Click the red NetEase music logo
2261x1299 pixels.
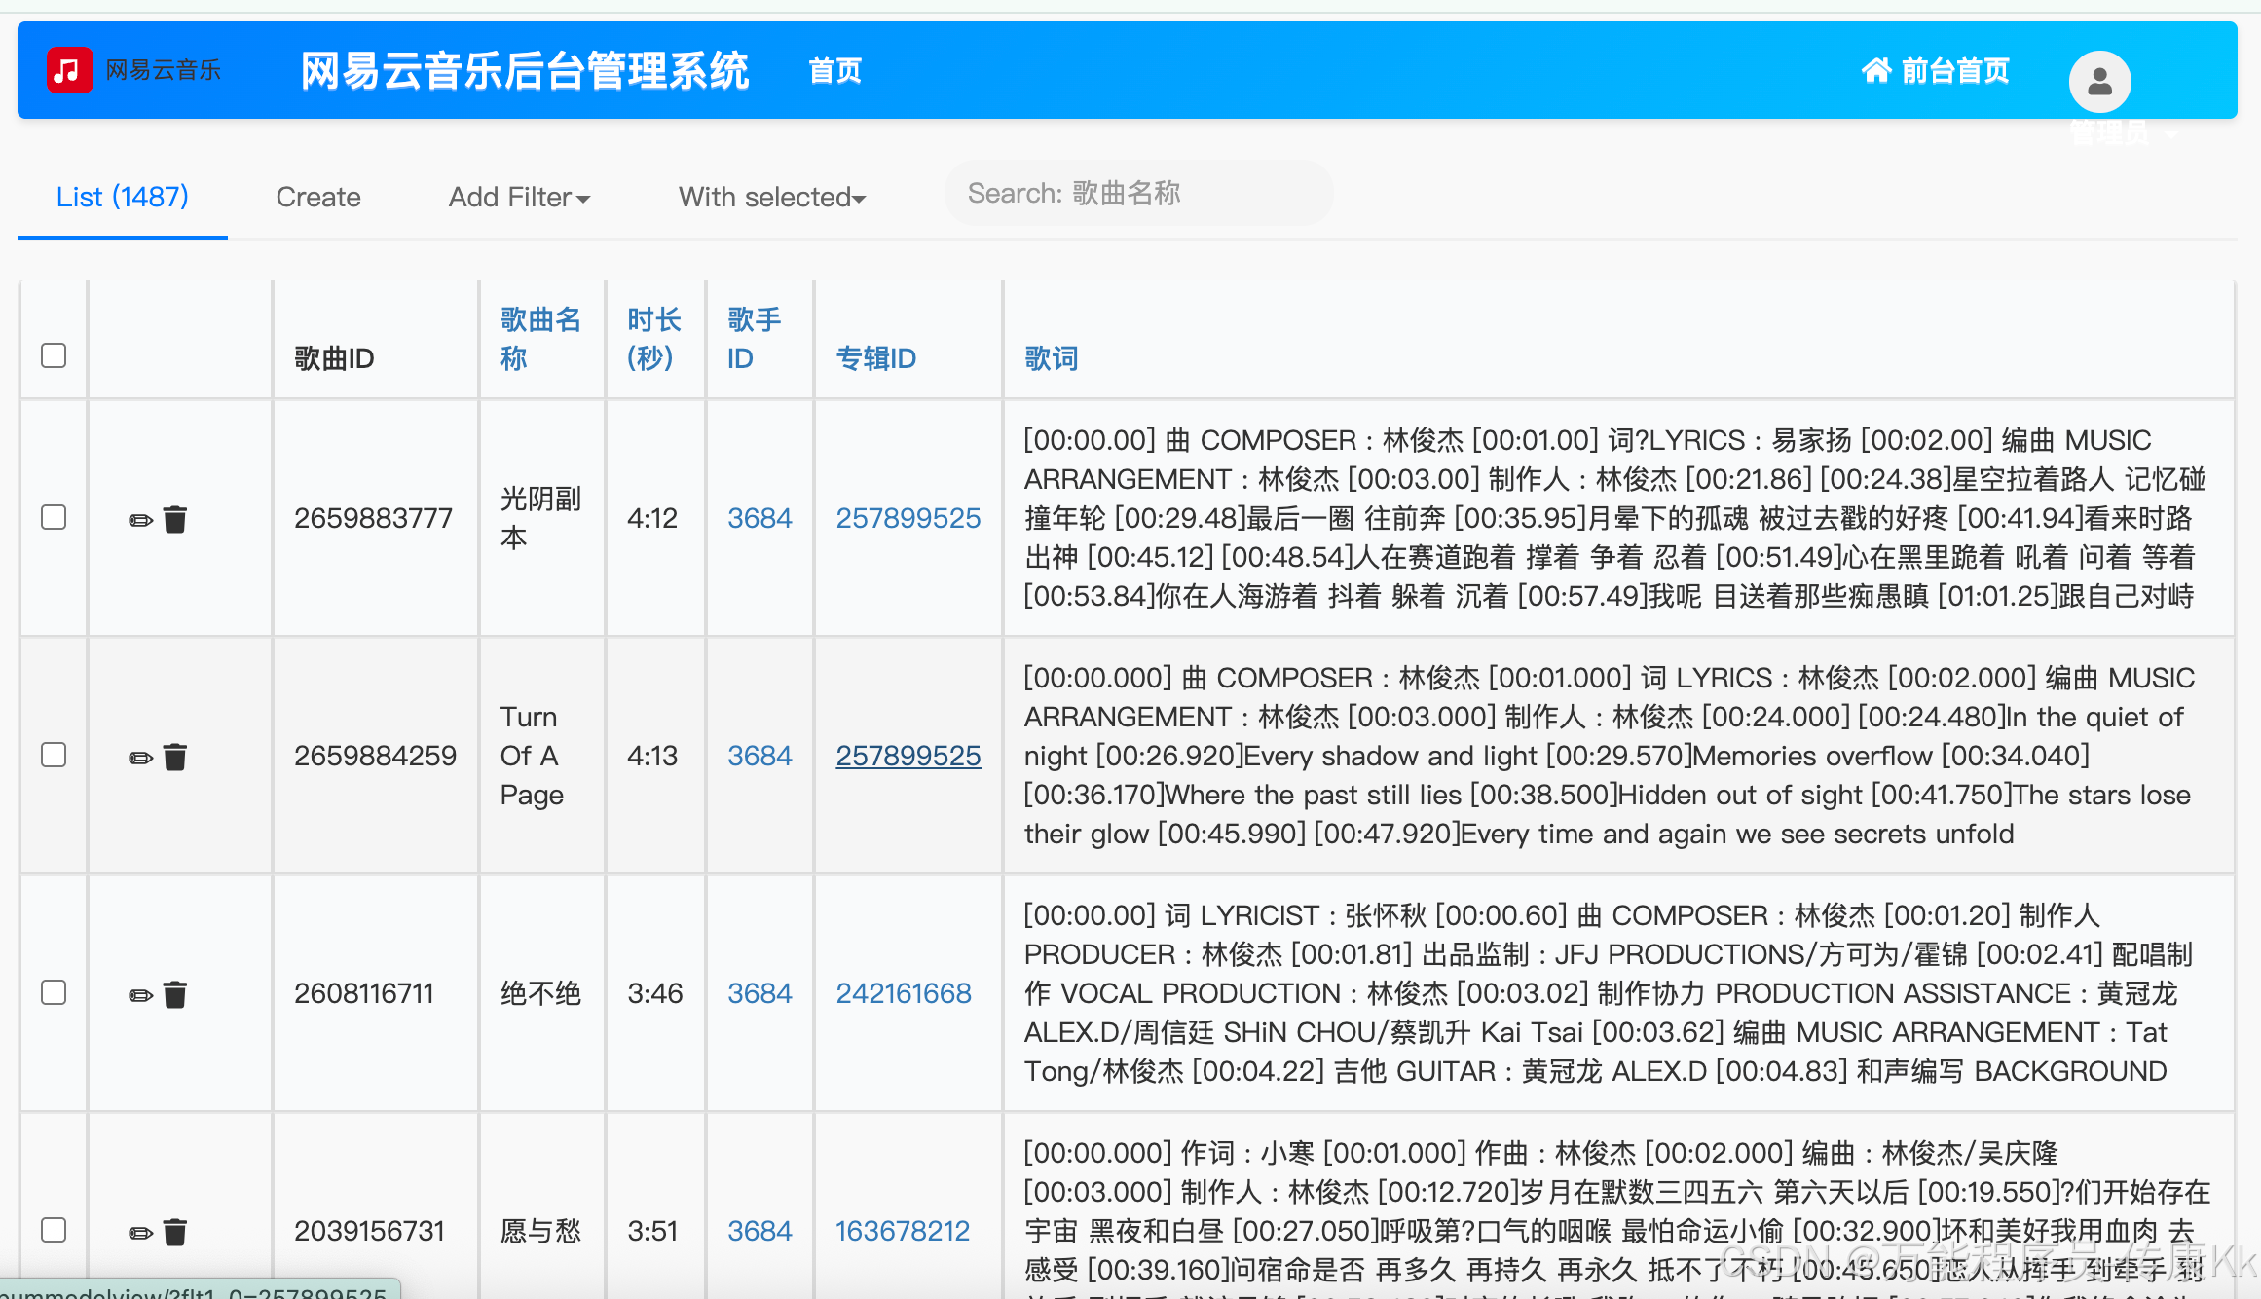click(x=70, y=70)
